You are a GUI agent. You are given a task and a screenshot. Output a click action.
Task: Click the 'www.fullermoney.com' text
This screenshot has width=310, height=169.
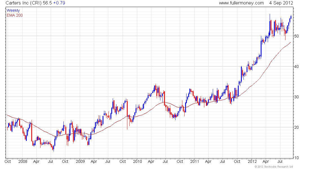241,3
